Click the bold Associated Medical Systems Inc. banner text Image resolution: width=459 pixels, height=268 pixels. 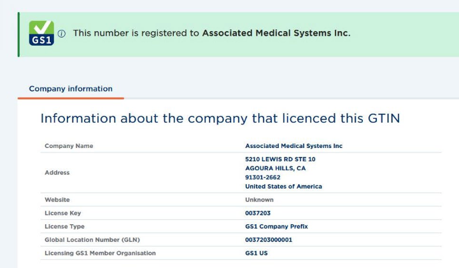tap(276, 33)
